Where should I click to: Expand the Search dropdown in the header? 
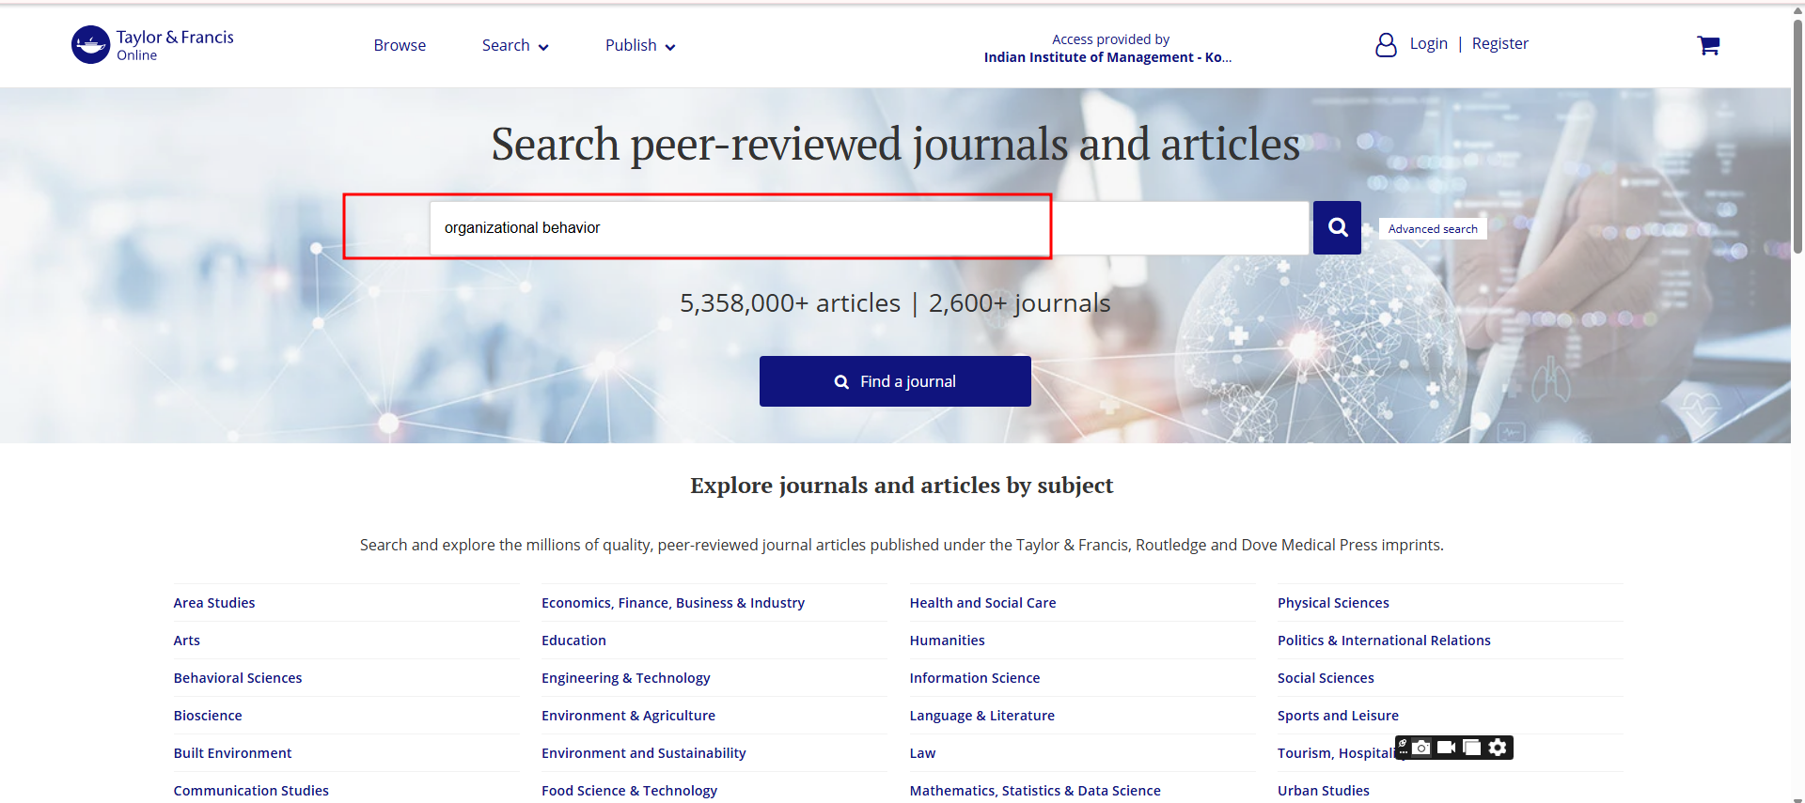[514, 45]
